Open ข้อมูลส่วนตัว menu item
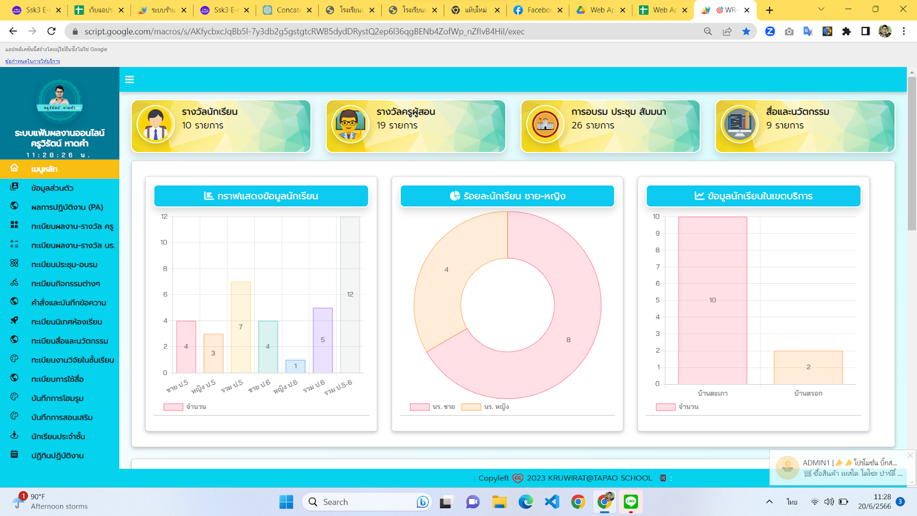 pos(52,188)
